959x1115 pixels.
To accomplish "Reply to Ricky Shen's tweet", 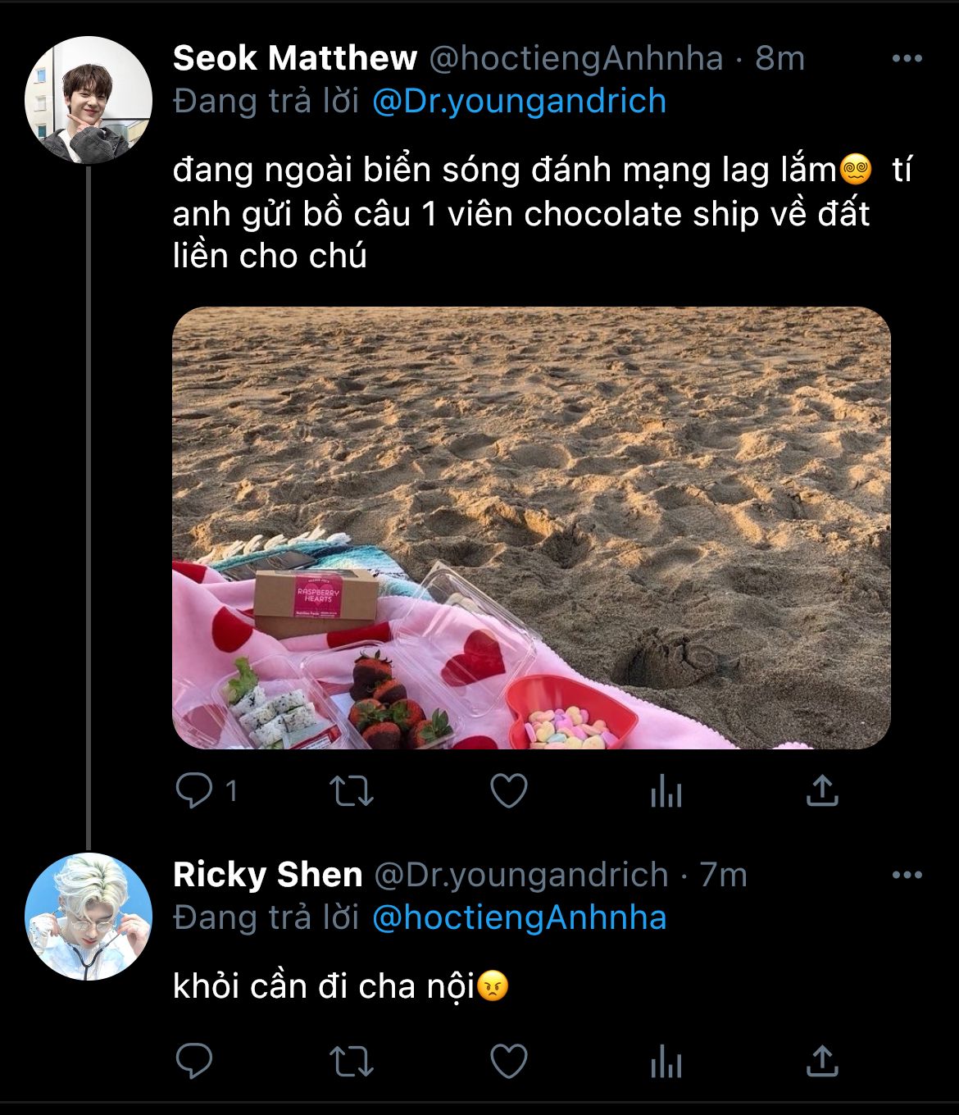I will (x=195, y=1062).
